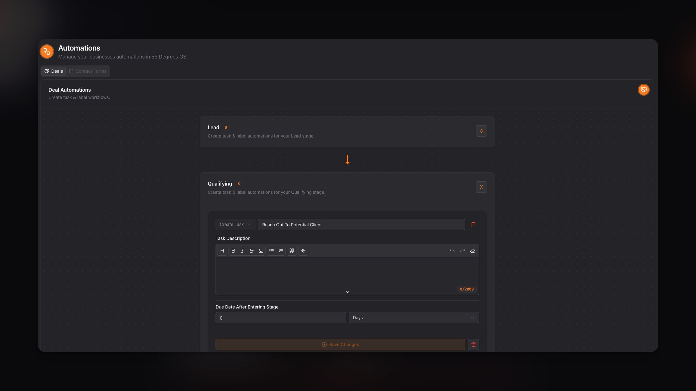Insert a horizontal divider in the editor

303,250
